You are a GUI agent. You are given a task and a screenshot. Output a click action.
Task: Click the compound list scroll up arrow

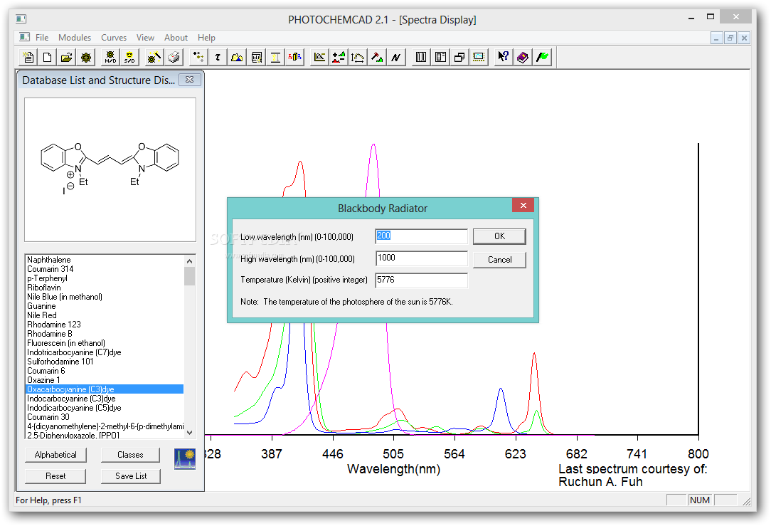tap(190, 261)
